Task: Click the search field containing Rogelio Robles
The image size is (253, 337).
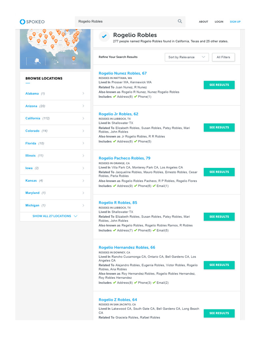Action: click(125, 21)
